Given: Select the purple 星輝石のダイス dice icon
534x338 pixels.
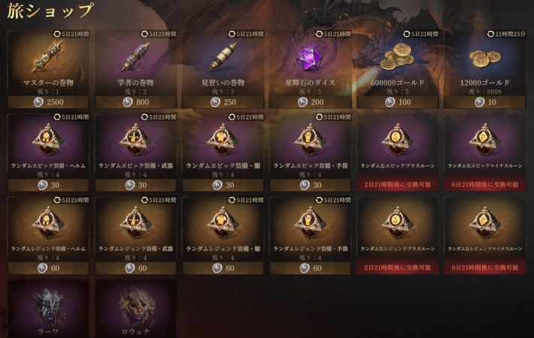Looking at the screenshot, I should click(310, 59).
